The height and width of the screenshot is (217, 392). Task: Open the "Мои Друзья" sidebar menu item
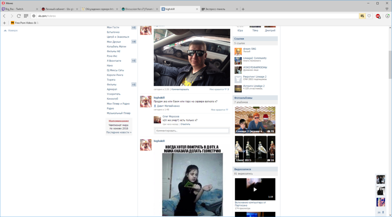coord(114,42)
